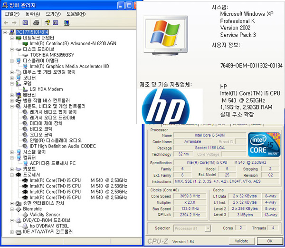Click the 인텔(R) 디스플레이 오디오 icon
Image resolution: width=285 pixels, height=248 pixels.
click(x=25, y=140)
